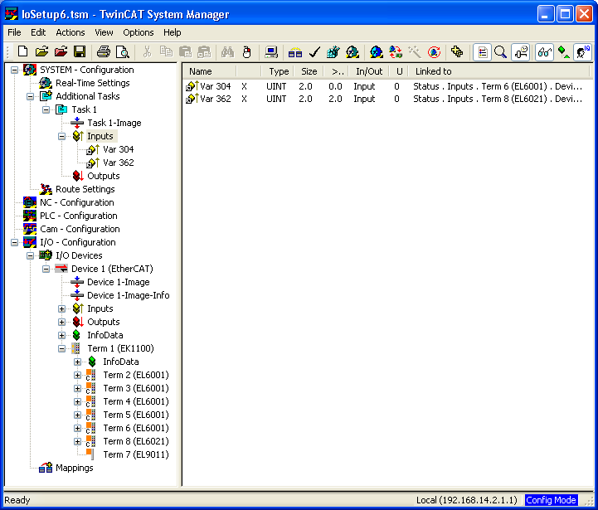Open the Edit menu
This screenshot has width=598, height=510.
pyautogui.click(x=38, y=32)
